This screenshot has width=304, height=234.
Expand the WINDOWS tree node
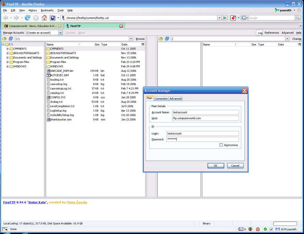point(8,67)
